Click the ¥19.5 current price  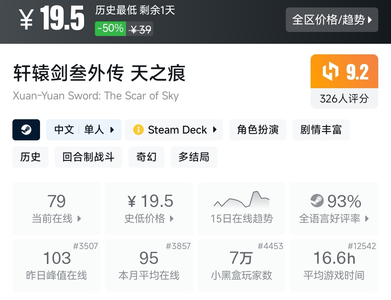[x=52, y=19]
